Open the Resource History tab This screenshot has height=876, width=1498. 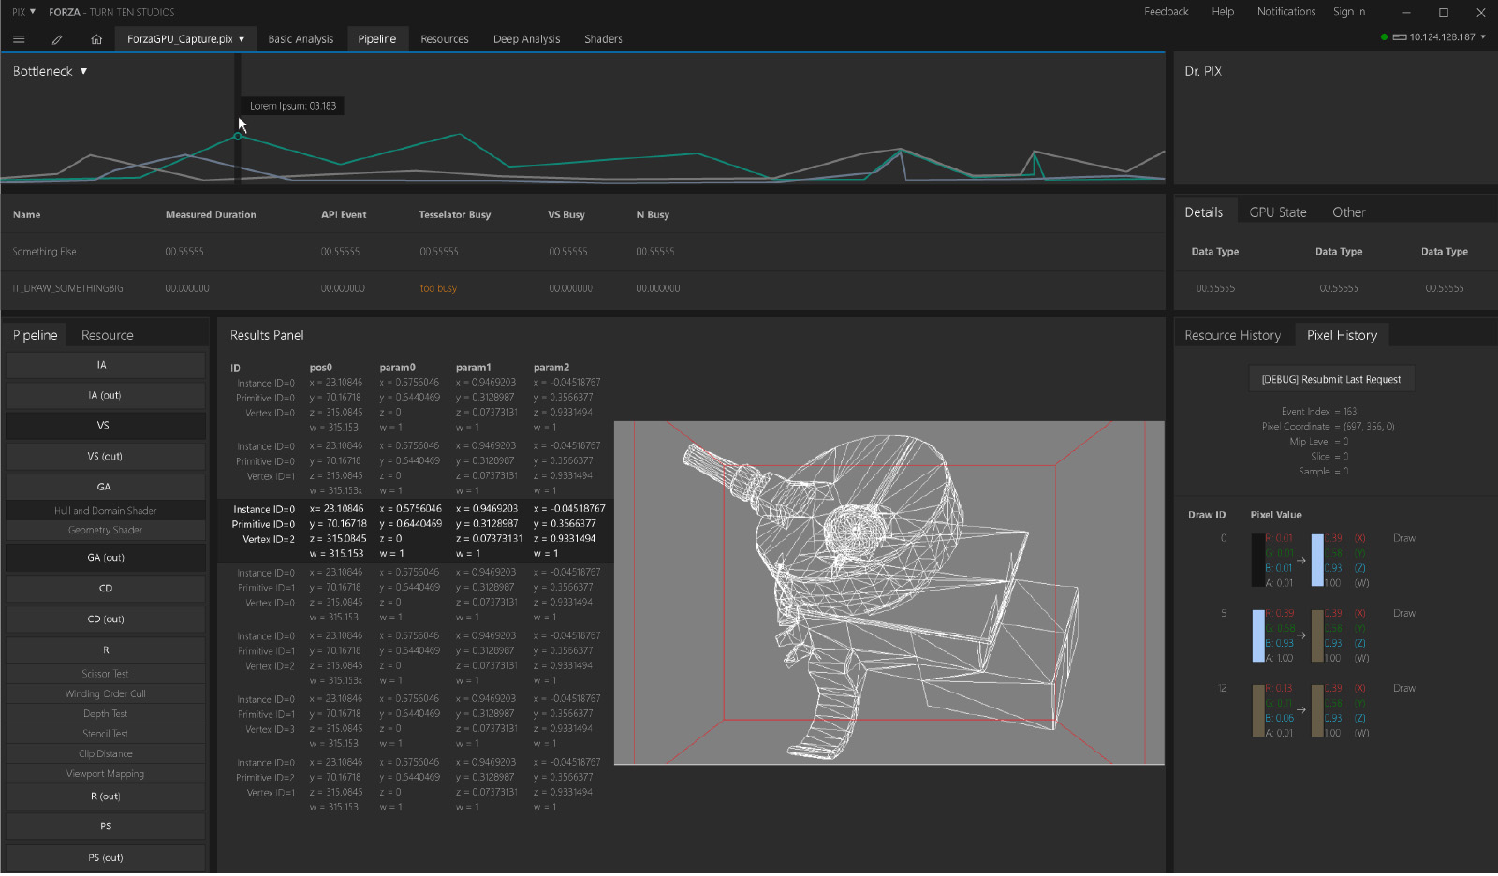click(1233, 334)
